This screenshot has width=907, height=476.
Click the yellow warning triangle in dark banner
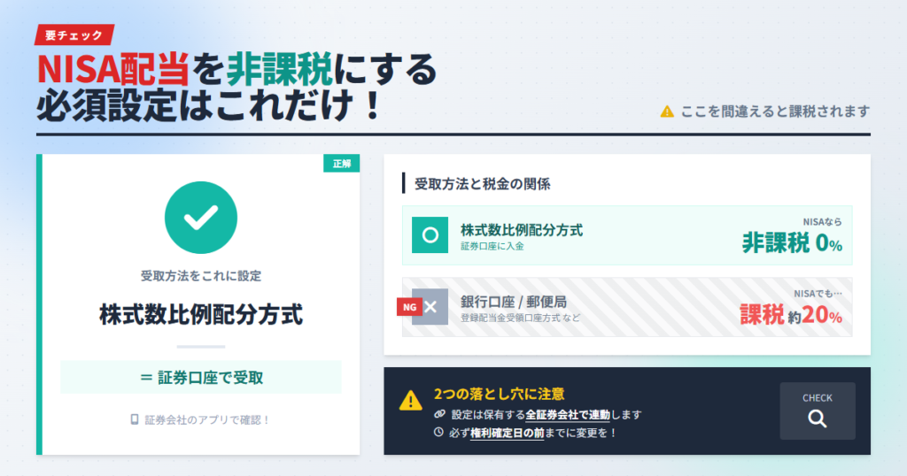(410, 401)
